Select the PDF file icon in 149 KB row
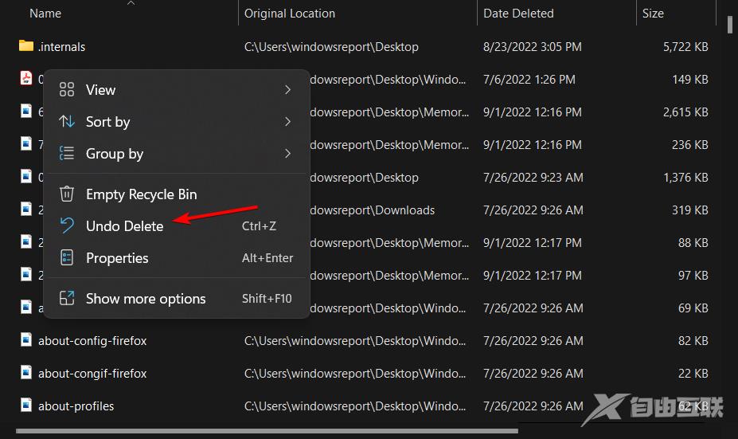 pyautogui.click(x=26, y=78)
